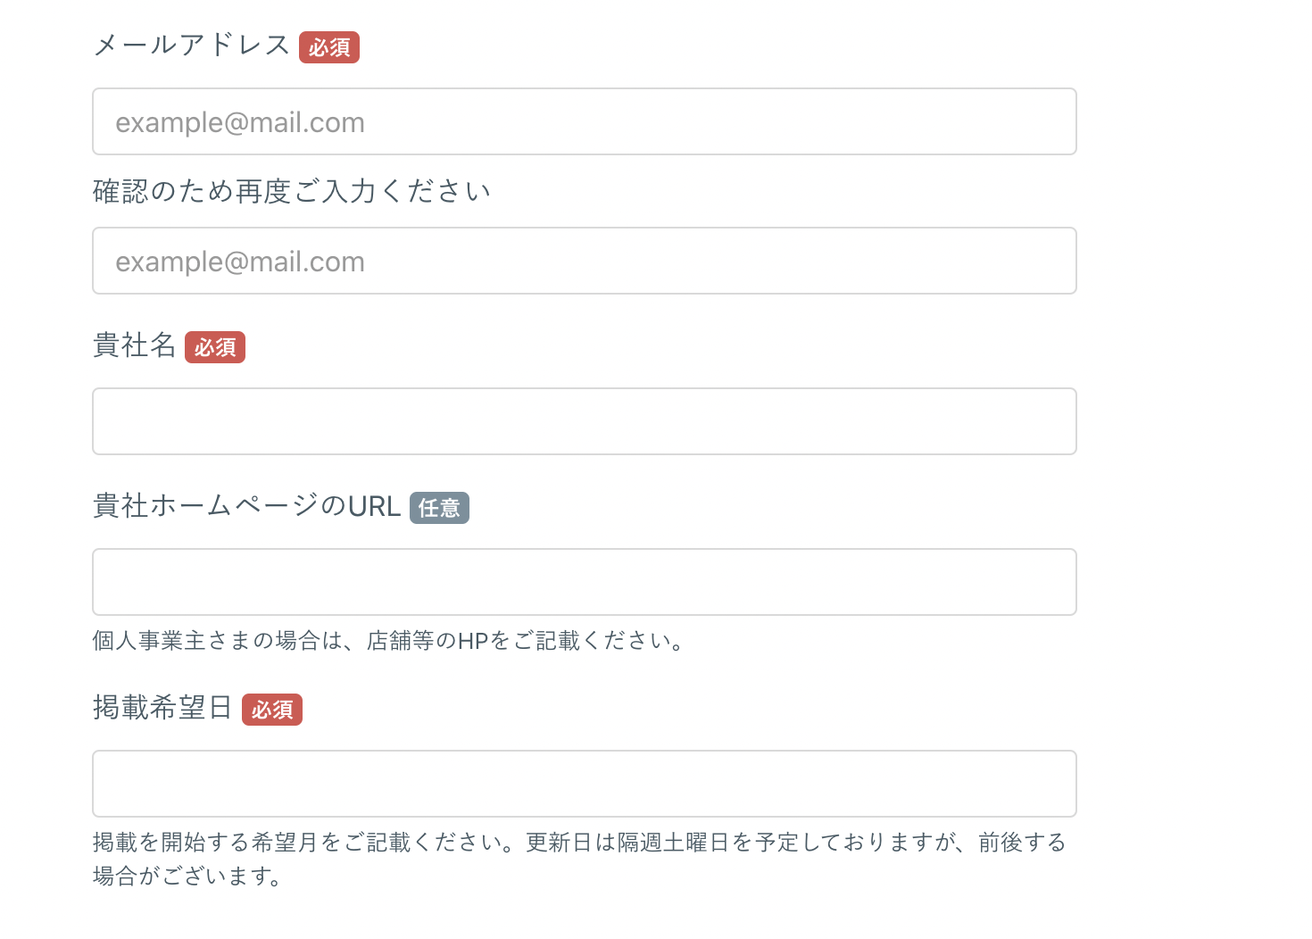Select the 貴社ホームページのURL input box
The image size is (1312, 939).
pyautogui.click(x=584, y=582)
